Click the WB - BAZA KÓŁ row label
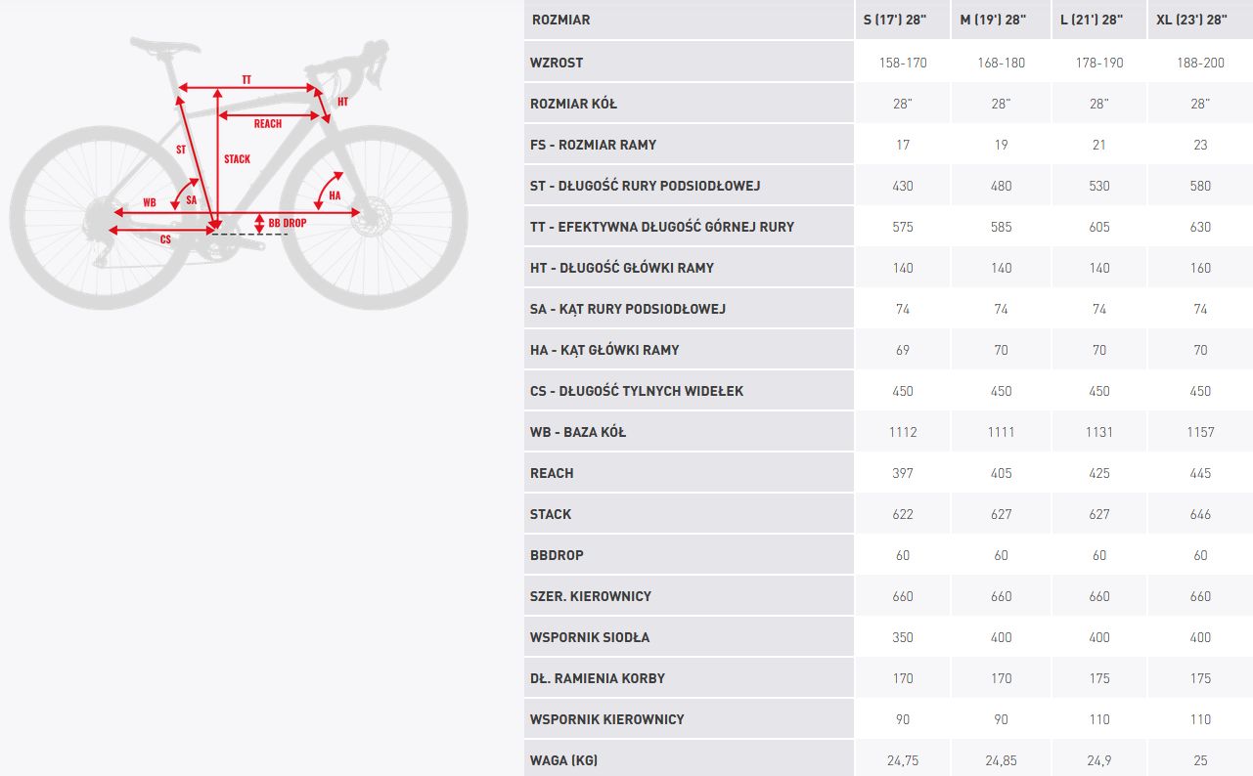The image size is (1253, 776). [x=578, y=432]
